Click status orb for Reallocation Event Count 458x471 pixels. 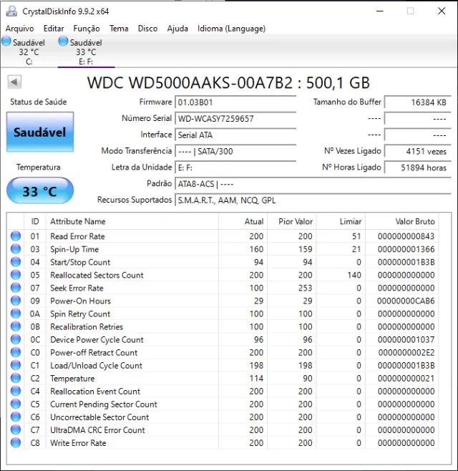pos(16,391)
